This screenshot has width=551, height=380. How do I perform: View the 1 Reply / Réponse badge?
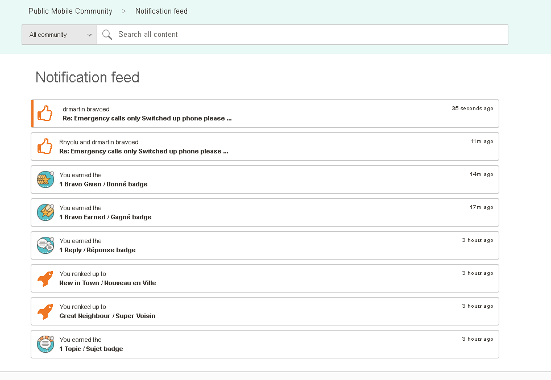coord(97,250)
